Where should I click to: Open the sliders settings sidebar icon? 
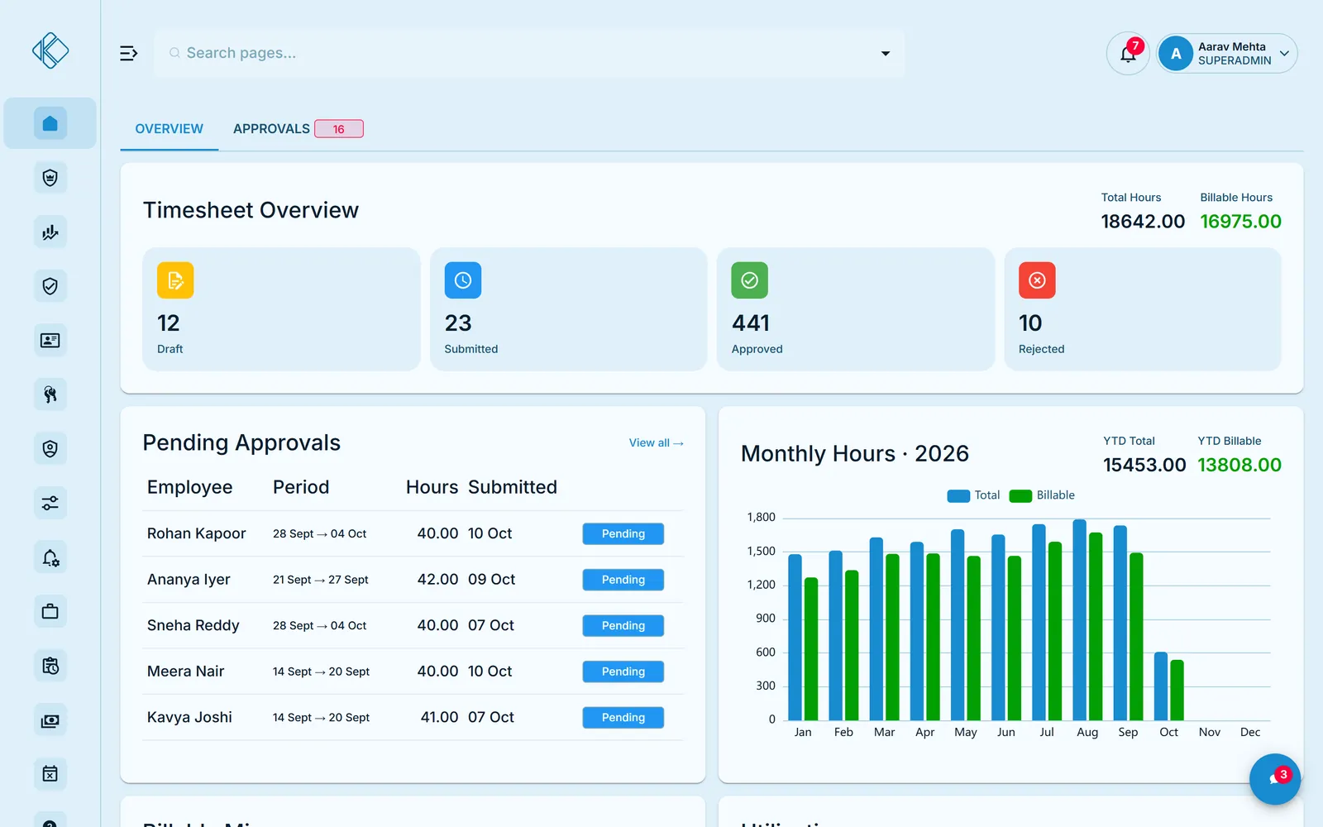[50, 503]
